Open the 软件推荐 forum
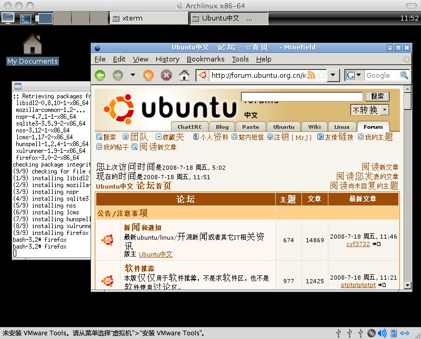Image resolution: width=421 pixels, height=339 pixels. [x=139, y=269]
